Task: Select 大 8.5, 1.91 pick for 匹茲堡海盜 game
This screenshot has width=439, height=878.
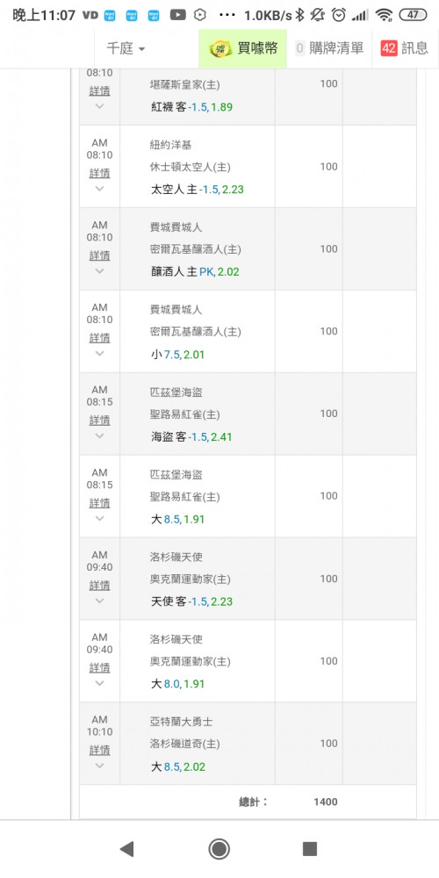Action: click(178, 519)
